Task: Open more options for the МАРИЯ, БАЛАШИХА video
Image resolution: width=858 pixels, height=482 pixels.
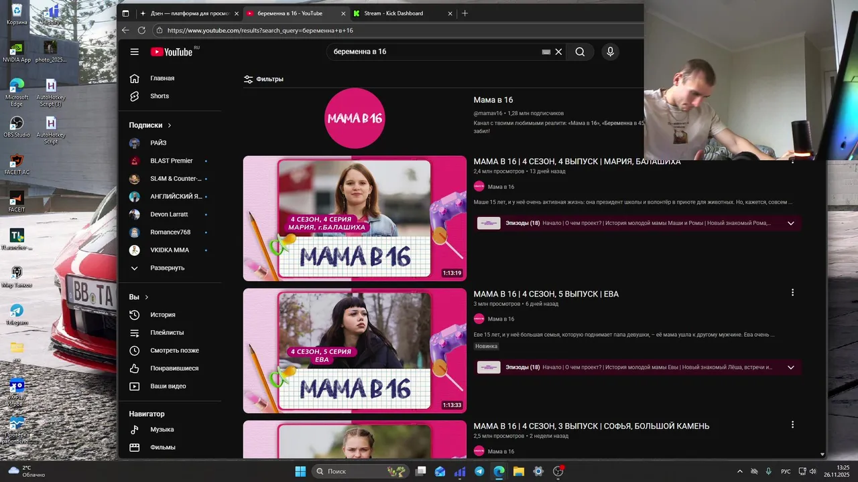Action: point(792,161)
